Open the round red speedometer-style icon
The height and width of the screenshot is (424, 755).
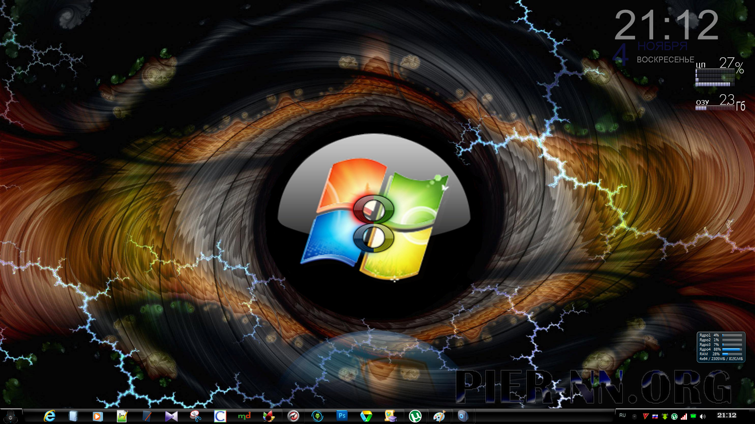coord(293,416)
